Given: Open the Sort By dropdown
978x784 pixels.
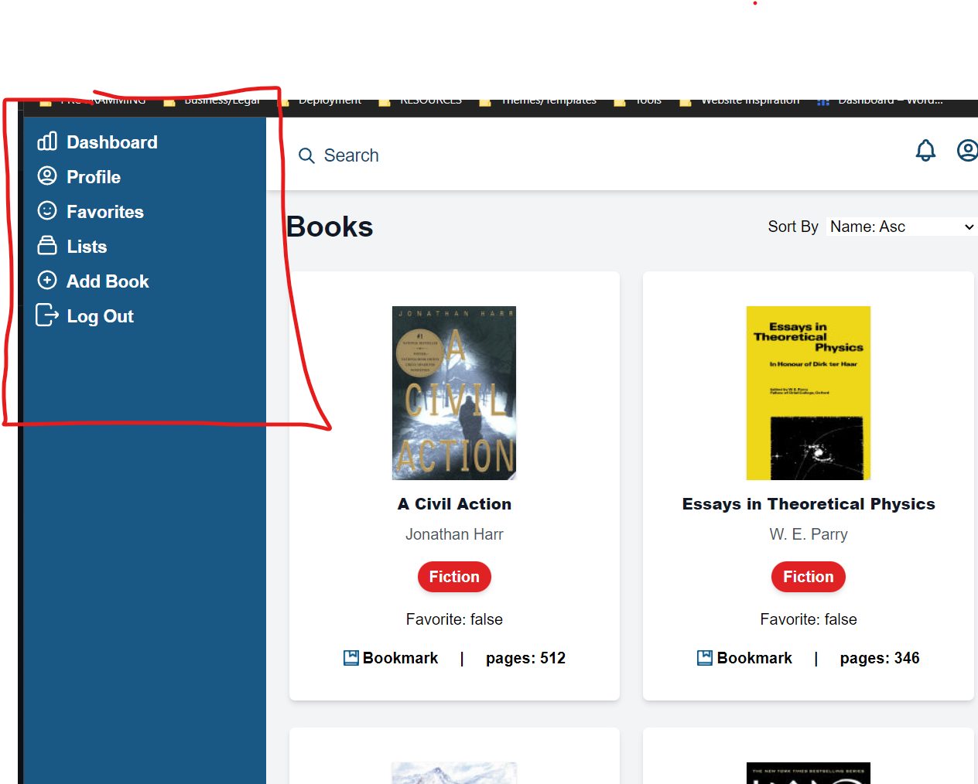Looking at the screenshot, I should pos(901,227).
